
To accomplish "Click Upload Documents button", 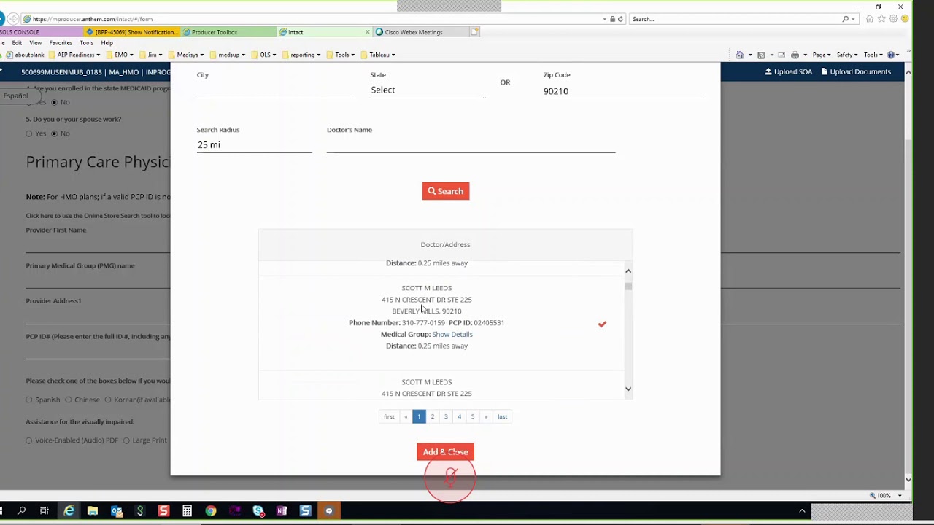I will pyautogui.click(x=856, y=71).
